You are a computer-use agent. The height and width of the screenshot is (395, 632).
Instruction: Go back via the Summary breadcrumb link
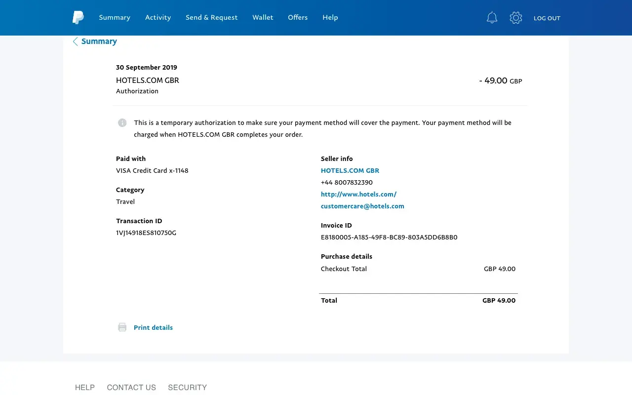[x=99, y=41]
